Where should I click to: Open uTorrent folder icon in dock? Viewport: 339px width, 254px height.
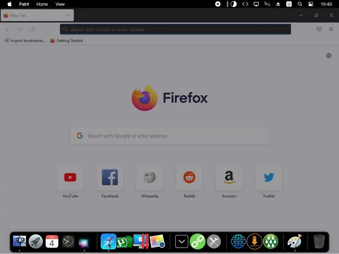pos(124,242)
